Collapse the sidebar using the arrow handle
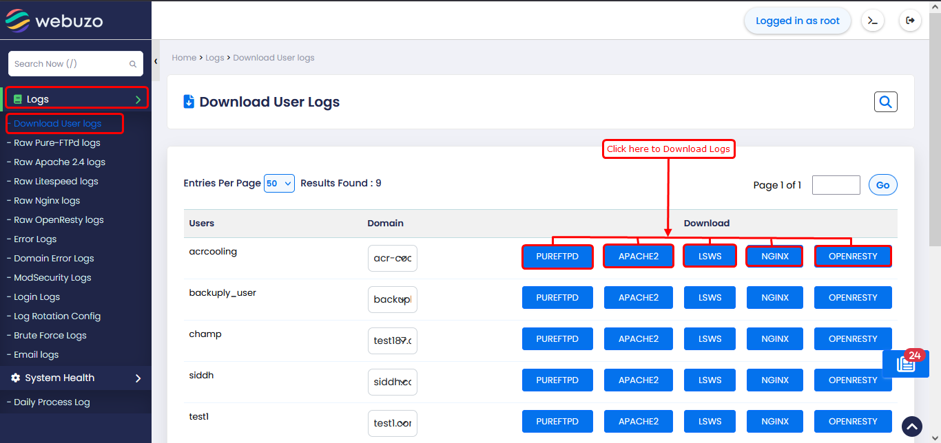941x443 pixels. [156, 61]
